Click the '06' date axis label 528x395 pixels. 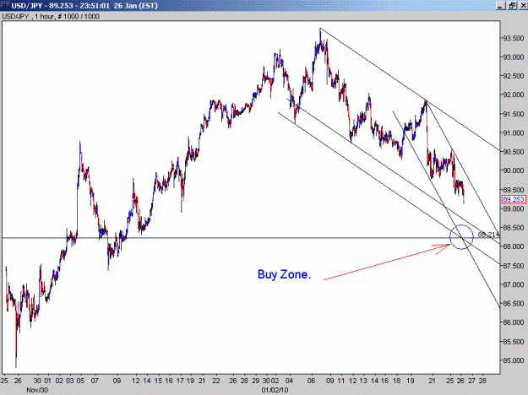pyautogui.click(x=312, y=381)
